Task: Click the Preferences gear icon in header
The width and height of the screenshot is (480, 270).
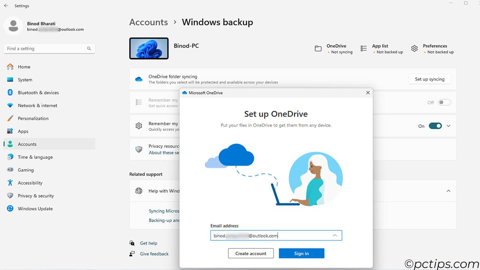Action: [414, 49]
